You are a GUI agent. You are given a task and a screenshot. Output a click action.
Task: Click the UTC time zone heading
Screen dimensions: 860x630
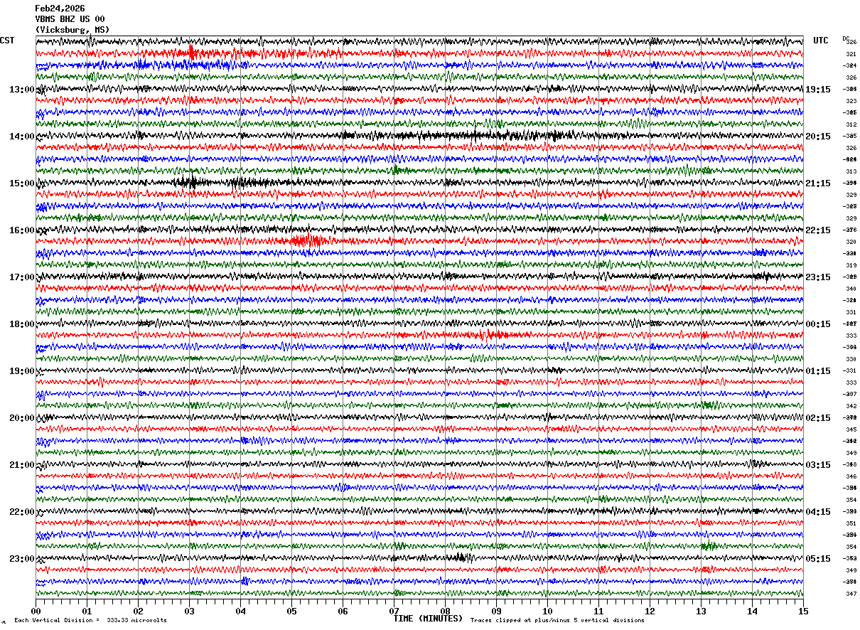pyautogui.click(x=821, y=41)
